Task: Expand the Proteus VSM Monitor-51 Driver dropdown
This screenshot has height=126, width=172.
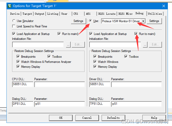Action: [143, 21]
